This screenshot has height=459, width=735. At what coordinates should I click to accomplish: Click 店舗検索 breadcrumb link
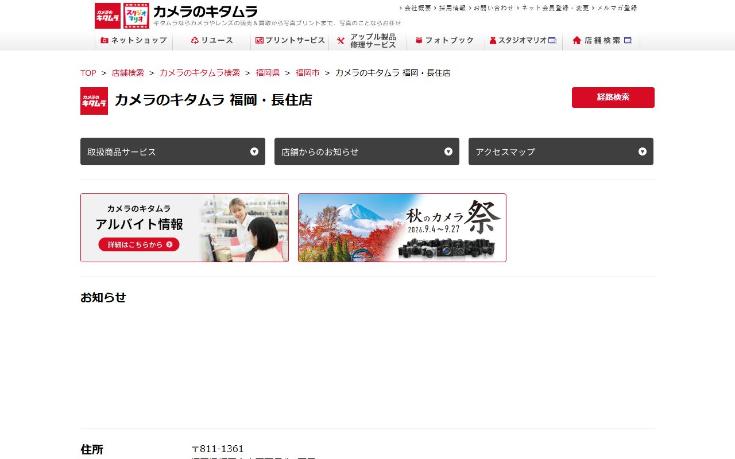tap(128, 73)
